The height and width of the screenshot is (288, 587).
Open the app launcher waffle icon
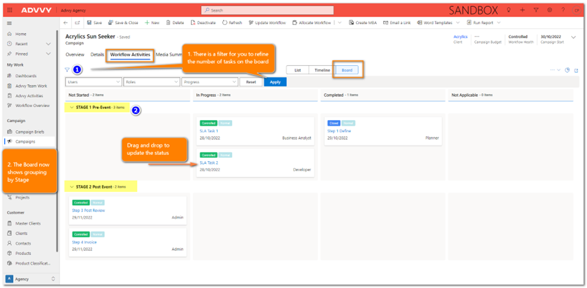tap(10, 10)
